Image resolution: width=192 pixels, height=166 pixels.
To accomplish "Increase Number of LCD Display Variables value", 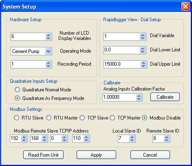I will (48, 35).
